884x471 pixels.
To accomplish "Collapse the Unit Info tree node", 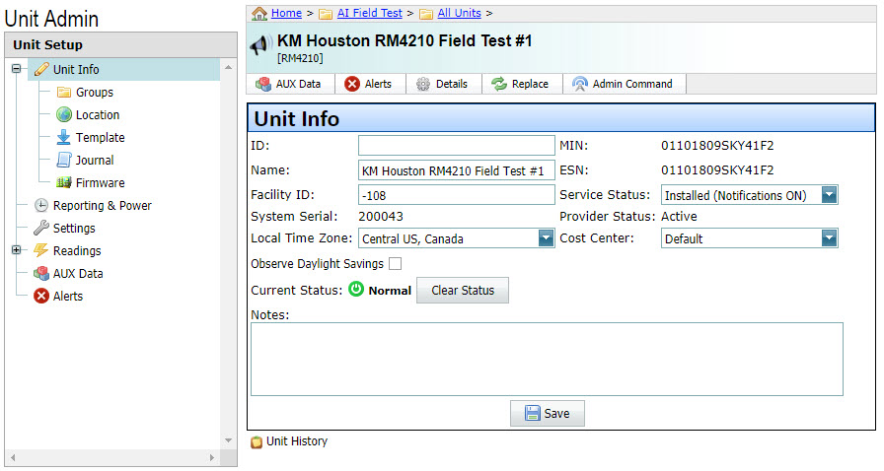I will coord(17,69).
